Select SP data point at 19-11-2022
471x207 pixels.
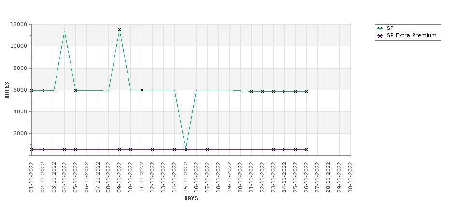click(x=229, y=90)
